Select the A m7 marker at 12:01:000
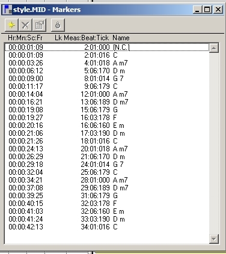226x254 pixels. tap(107, 94)
